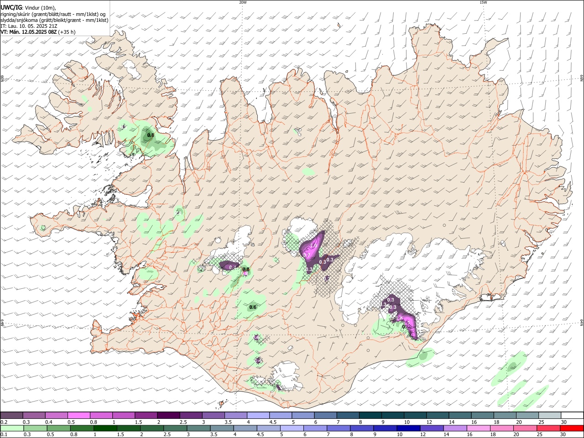Click the 9 blue swatch in bottom row
Screen dimensions: 584x438
385,428
